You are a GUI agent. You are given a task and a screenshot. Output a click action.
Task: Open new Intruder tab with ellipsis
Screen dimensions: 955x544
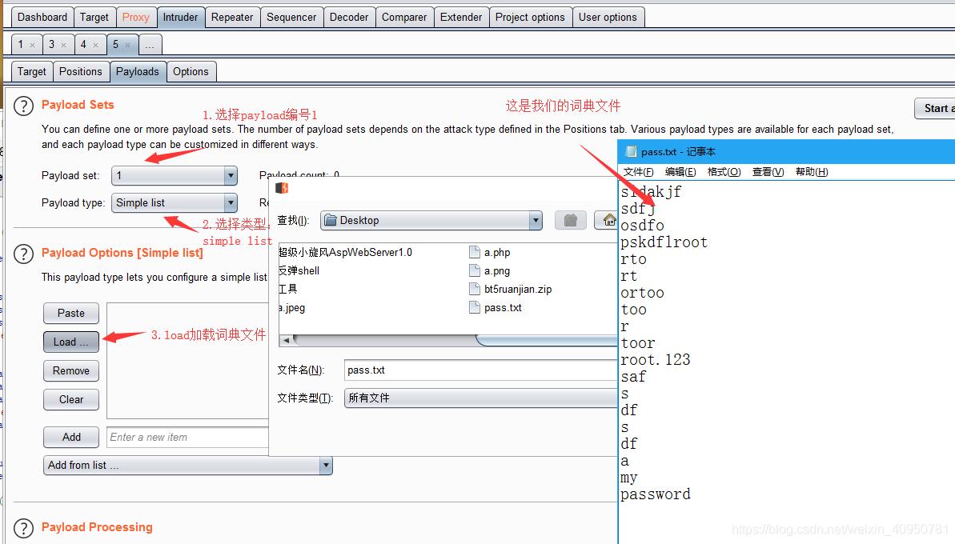(x=150, y=45)
